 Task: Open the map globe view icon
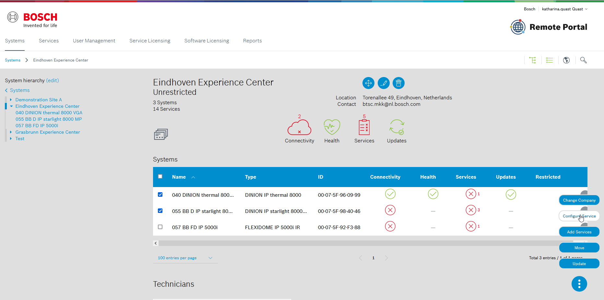[x=566, y=60]
